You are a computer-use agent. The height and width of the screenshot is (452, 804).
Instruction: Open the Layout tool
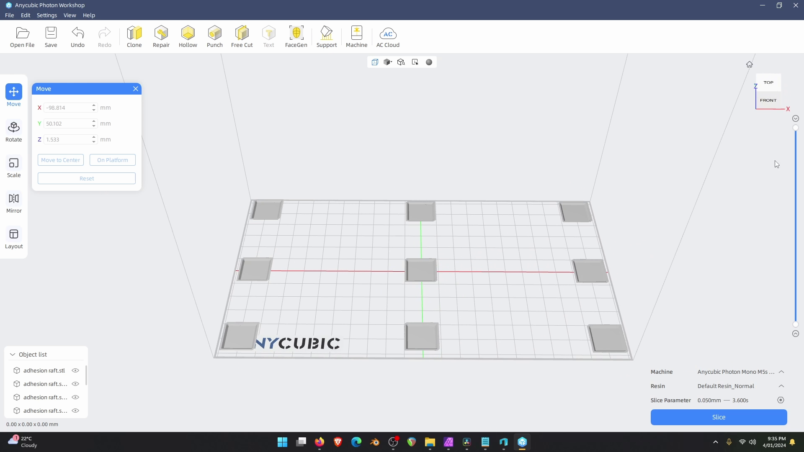(14, 238)
